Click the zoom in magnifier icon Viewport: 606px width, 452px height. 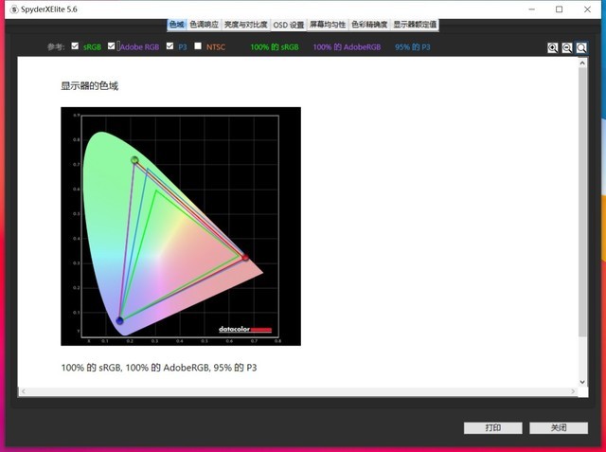pos(553,48)
